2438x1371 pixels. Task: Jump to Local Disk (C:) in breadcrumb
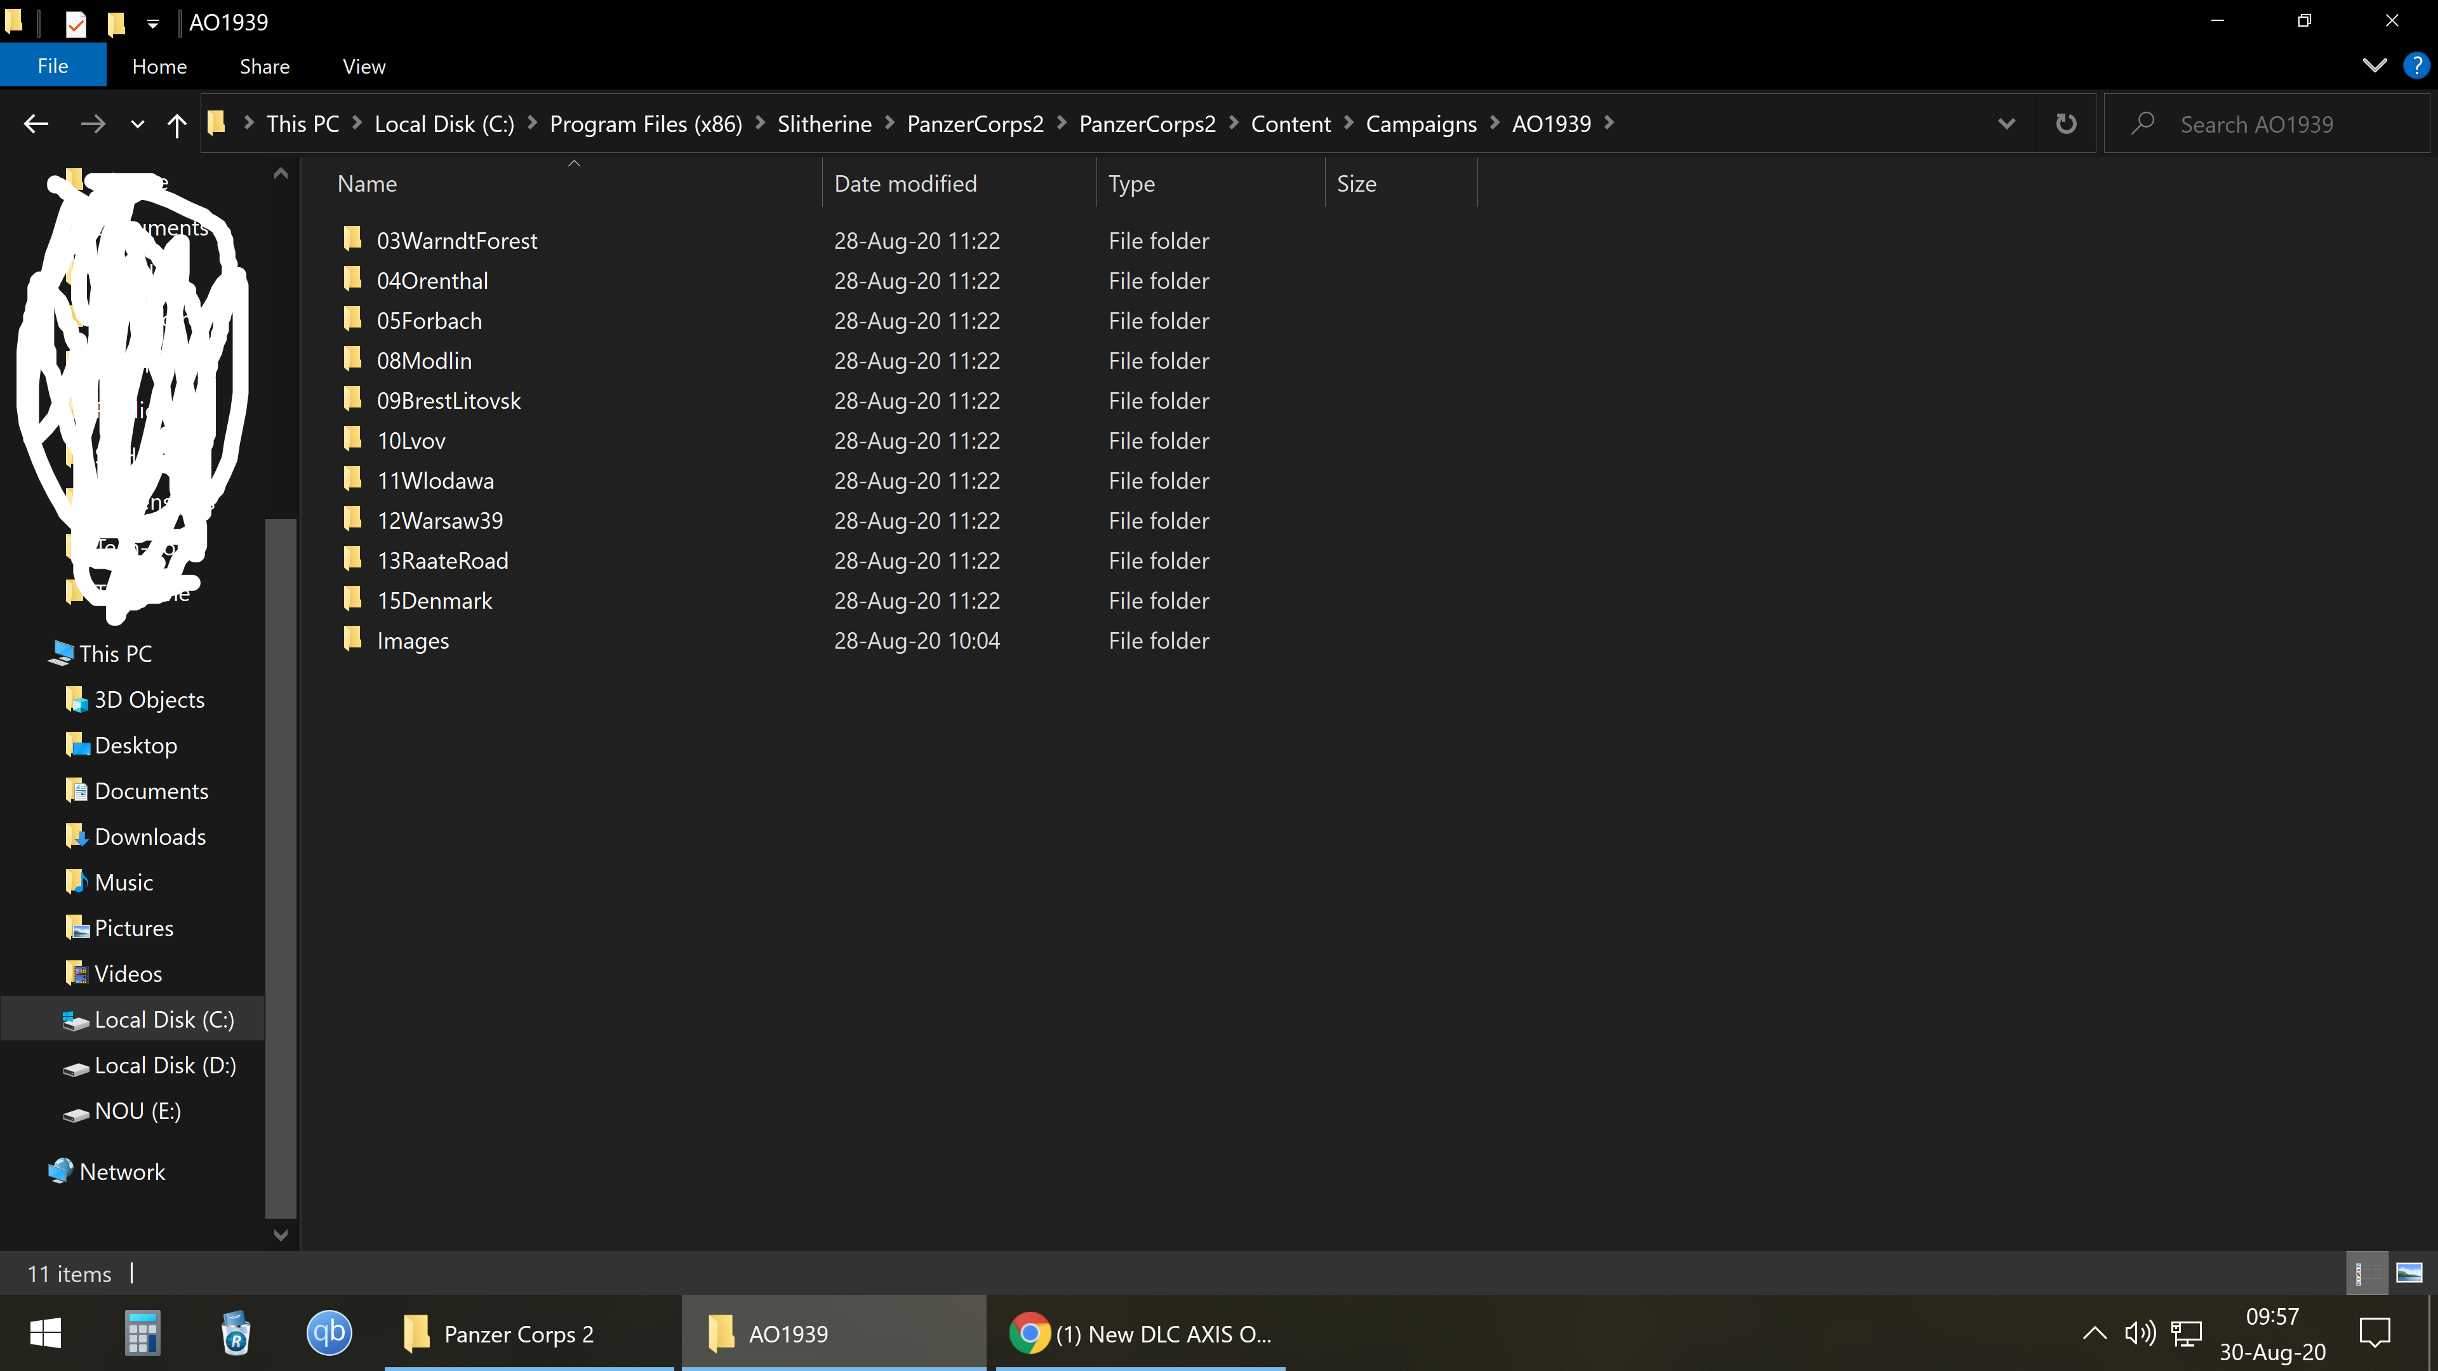[x=444, y=124]
